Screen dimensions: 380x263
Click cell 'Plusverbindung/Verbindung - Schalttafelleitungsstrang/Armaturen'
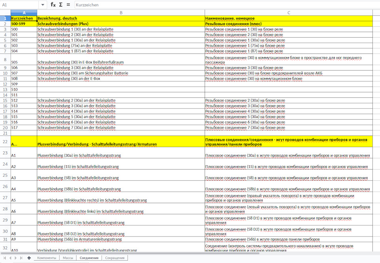click(x=121, y=141)
